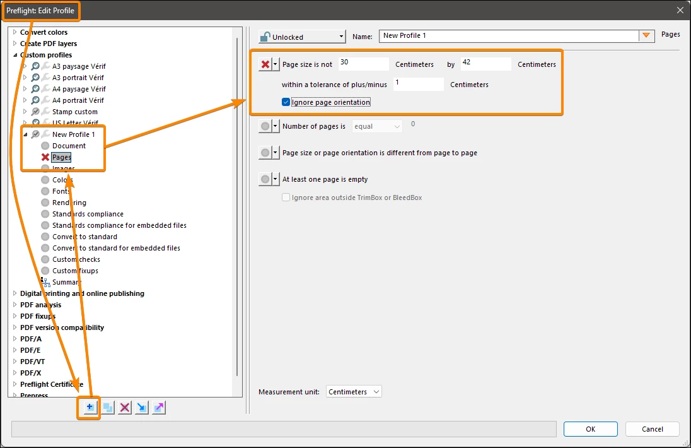Image resolution: width=691 pixels, height=448 pixels.
Task: Select Standards compliance for embedded files
Action: pos(119,225)
